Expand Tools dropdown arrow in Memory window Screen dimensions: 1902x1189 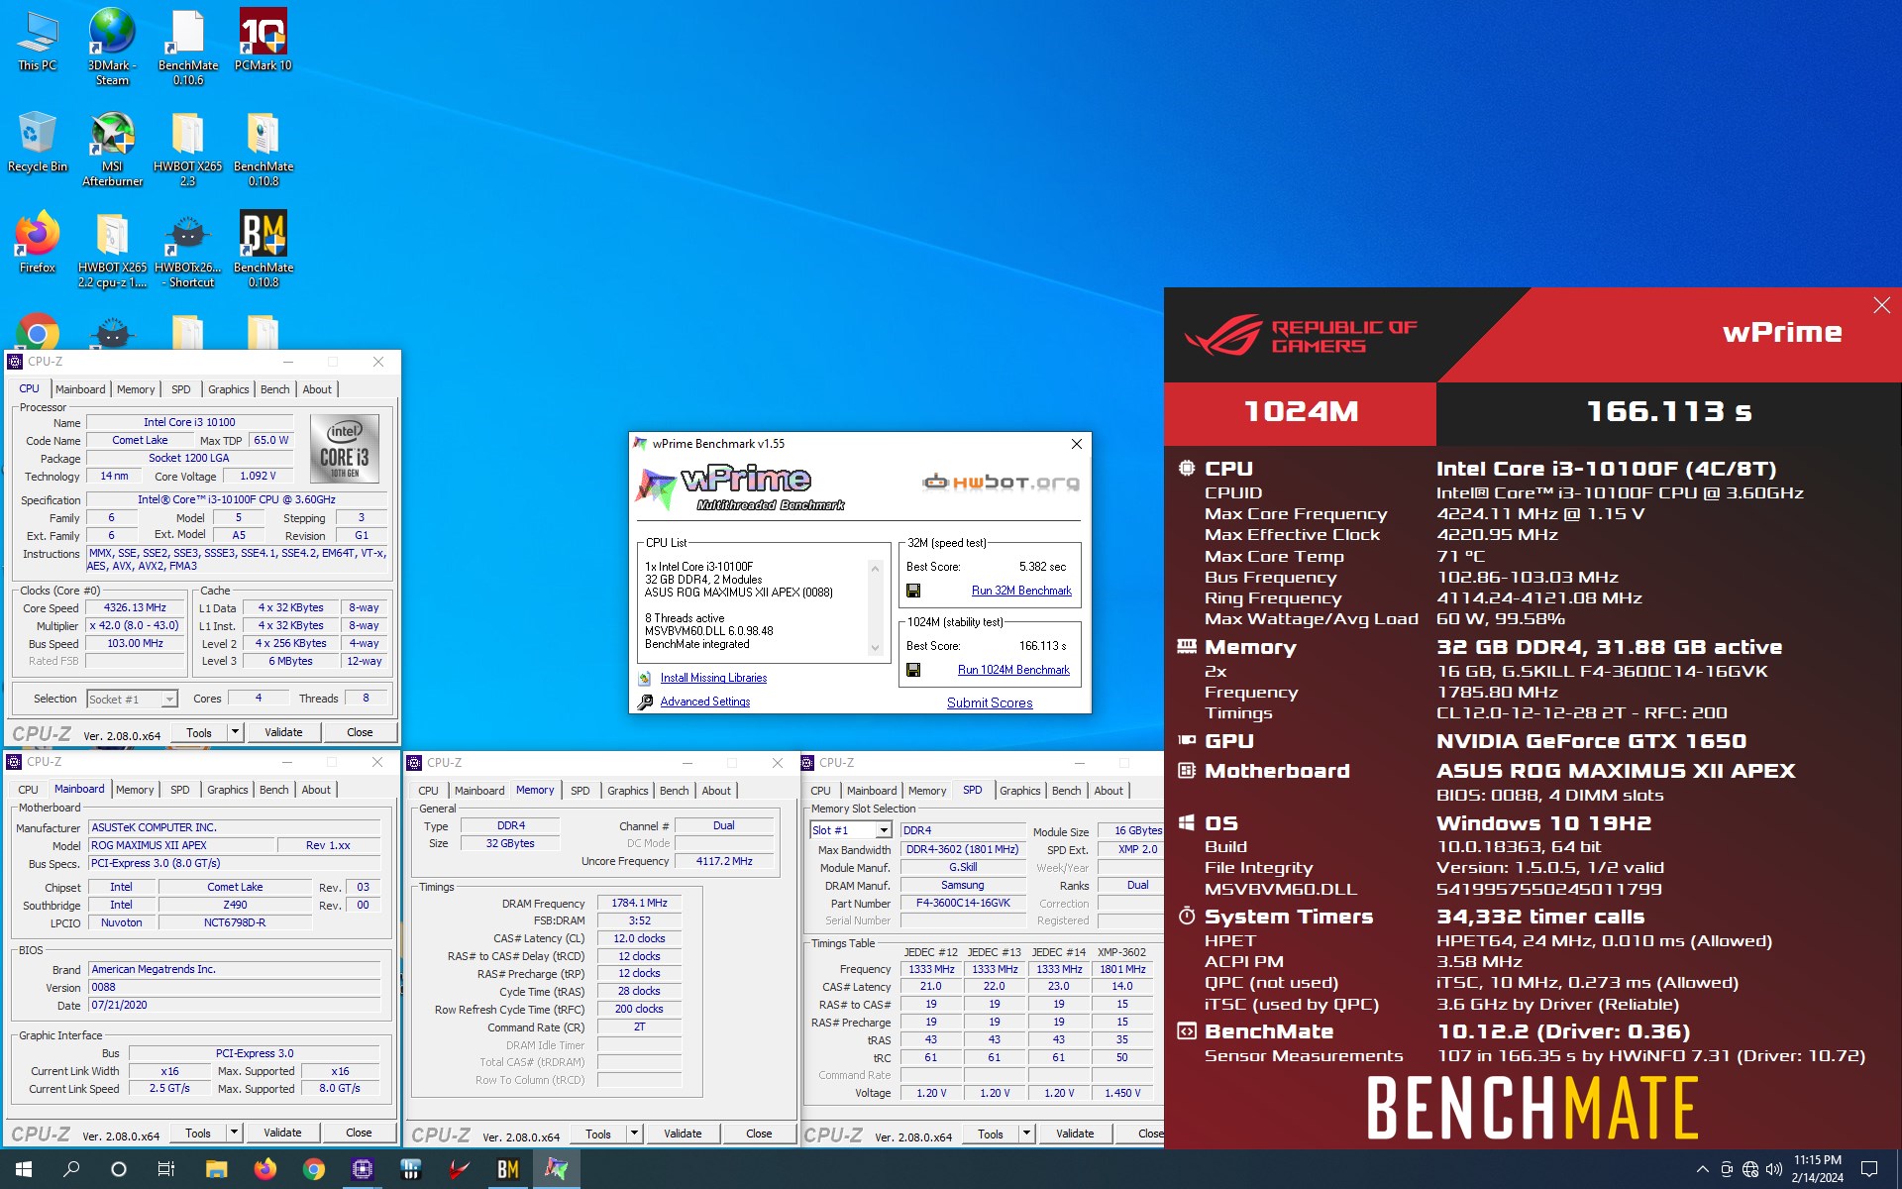[634, 1134]
